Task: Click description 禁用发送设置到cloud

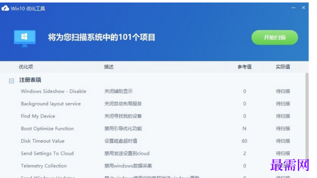Action: point(127,154)
